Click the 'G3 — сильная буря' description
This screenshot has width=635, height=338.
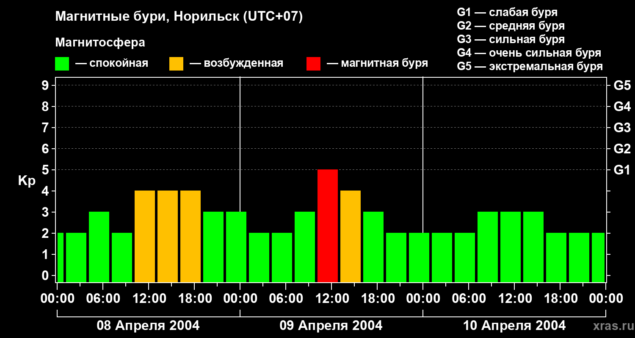click(511, 39)
